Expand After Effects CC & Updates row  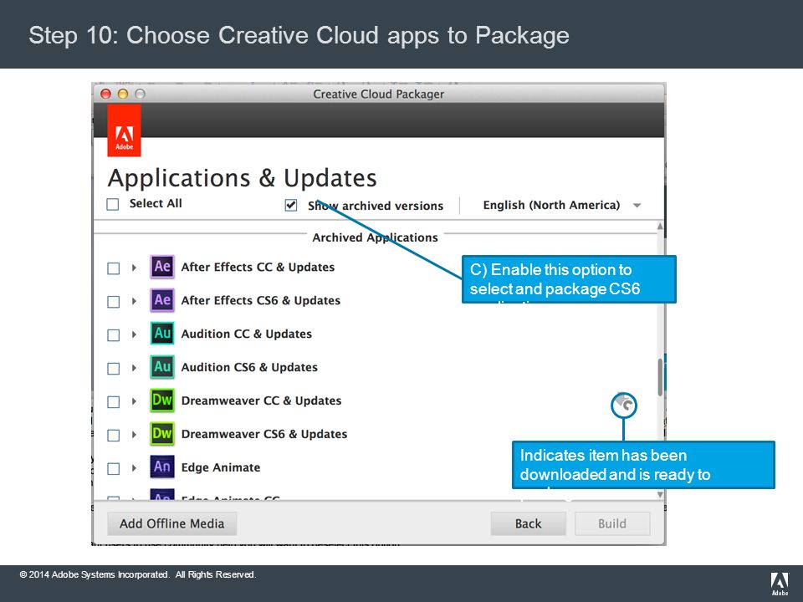tap(134, 268)
